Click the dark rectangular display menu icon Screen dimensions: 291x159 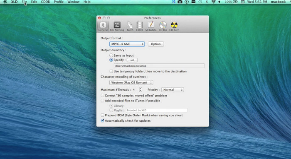pos(193,2)
